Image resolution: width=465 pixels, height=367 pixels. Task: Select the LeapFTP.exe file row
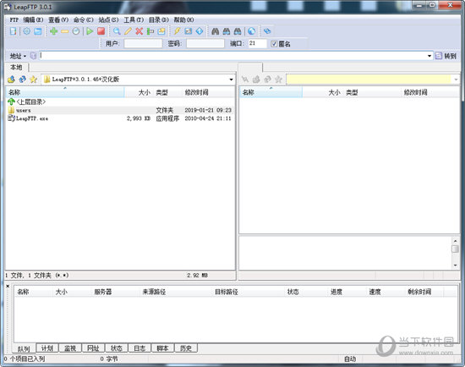[x=120, y=118]
